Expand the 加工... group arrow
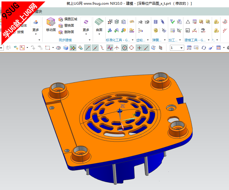Viewport: 229px width, 190px height. click(180, 40)
